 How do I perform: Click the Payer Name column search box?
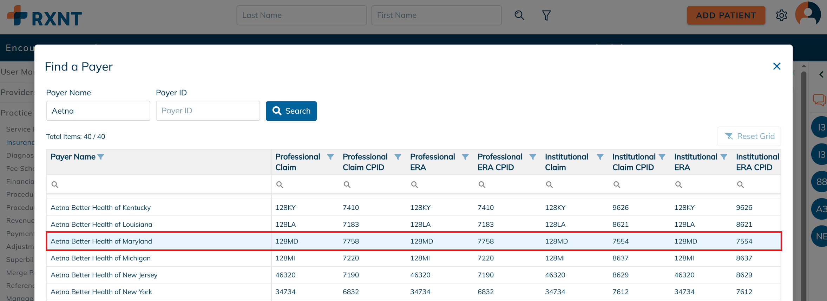coord(162,185)
